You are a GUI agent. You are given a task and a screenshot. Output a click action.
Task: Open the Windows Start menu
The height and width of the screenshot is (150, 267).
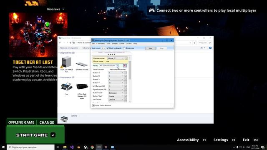click(3, 147)
